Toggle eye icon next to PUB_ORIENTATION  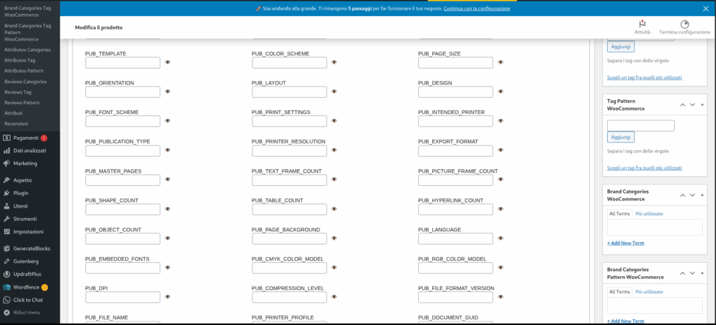pyautogui.click(x=168, y=92)
